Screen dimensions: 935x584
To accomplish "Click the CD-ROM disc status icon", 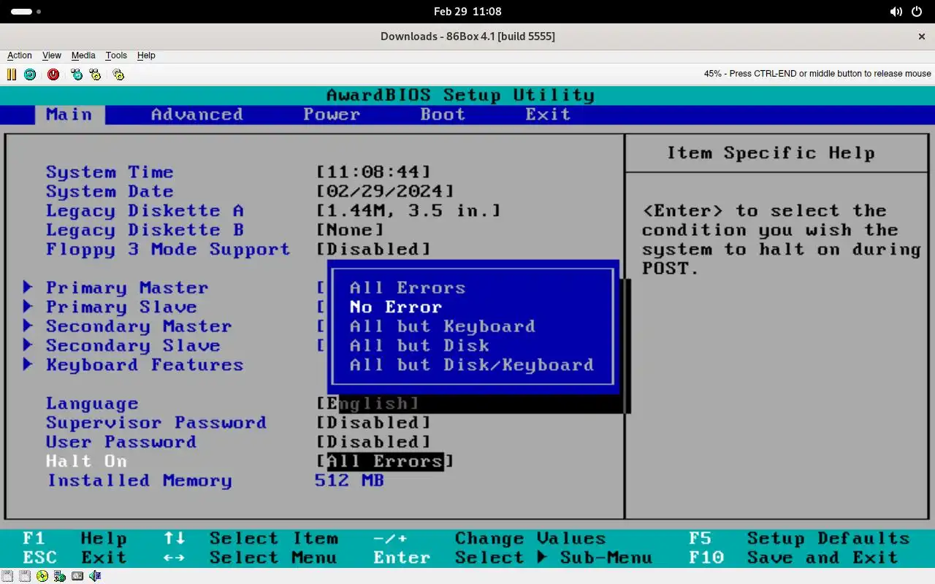I will tap(42, 576).
